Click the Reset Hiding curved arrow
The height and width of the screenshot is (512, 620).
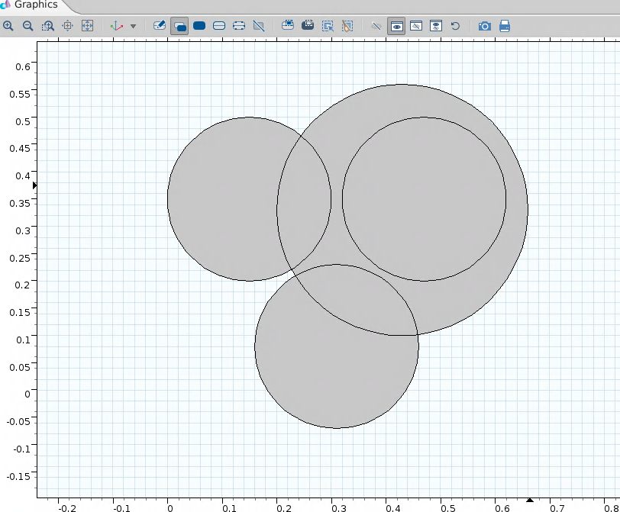click(x=455, y=26)
